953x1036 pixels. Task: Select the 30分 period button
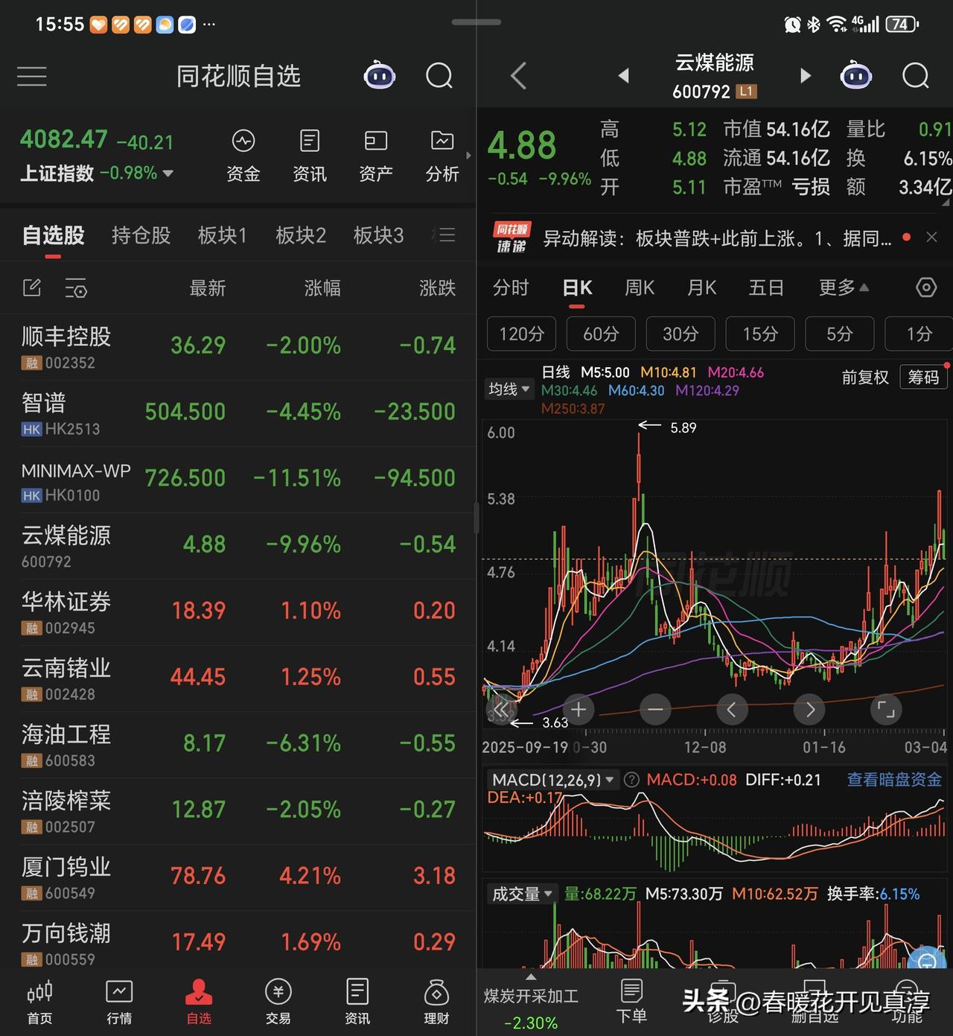[x=681, y=334]
